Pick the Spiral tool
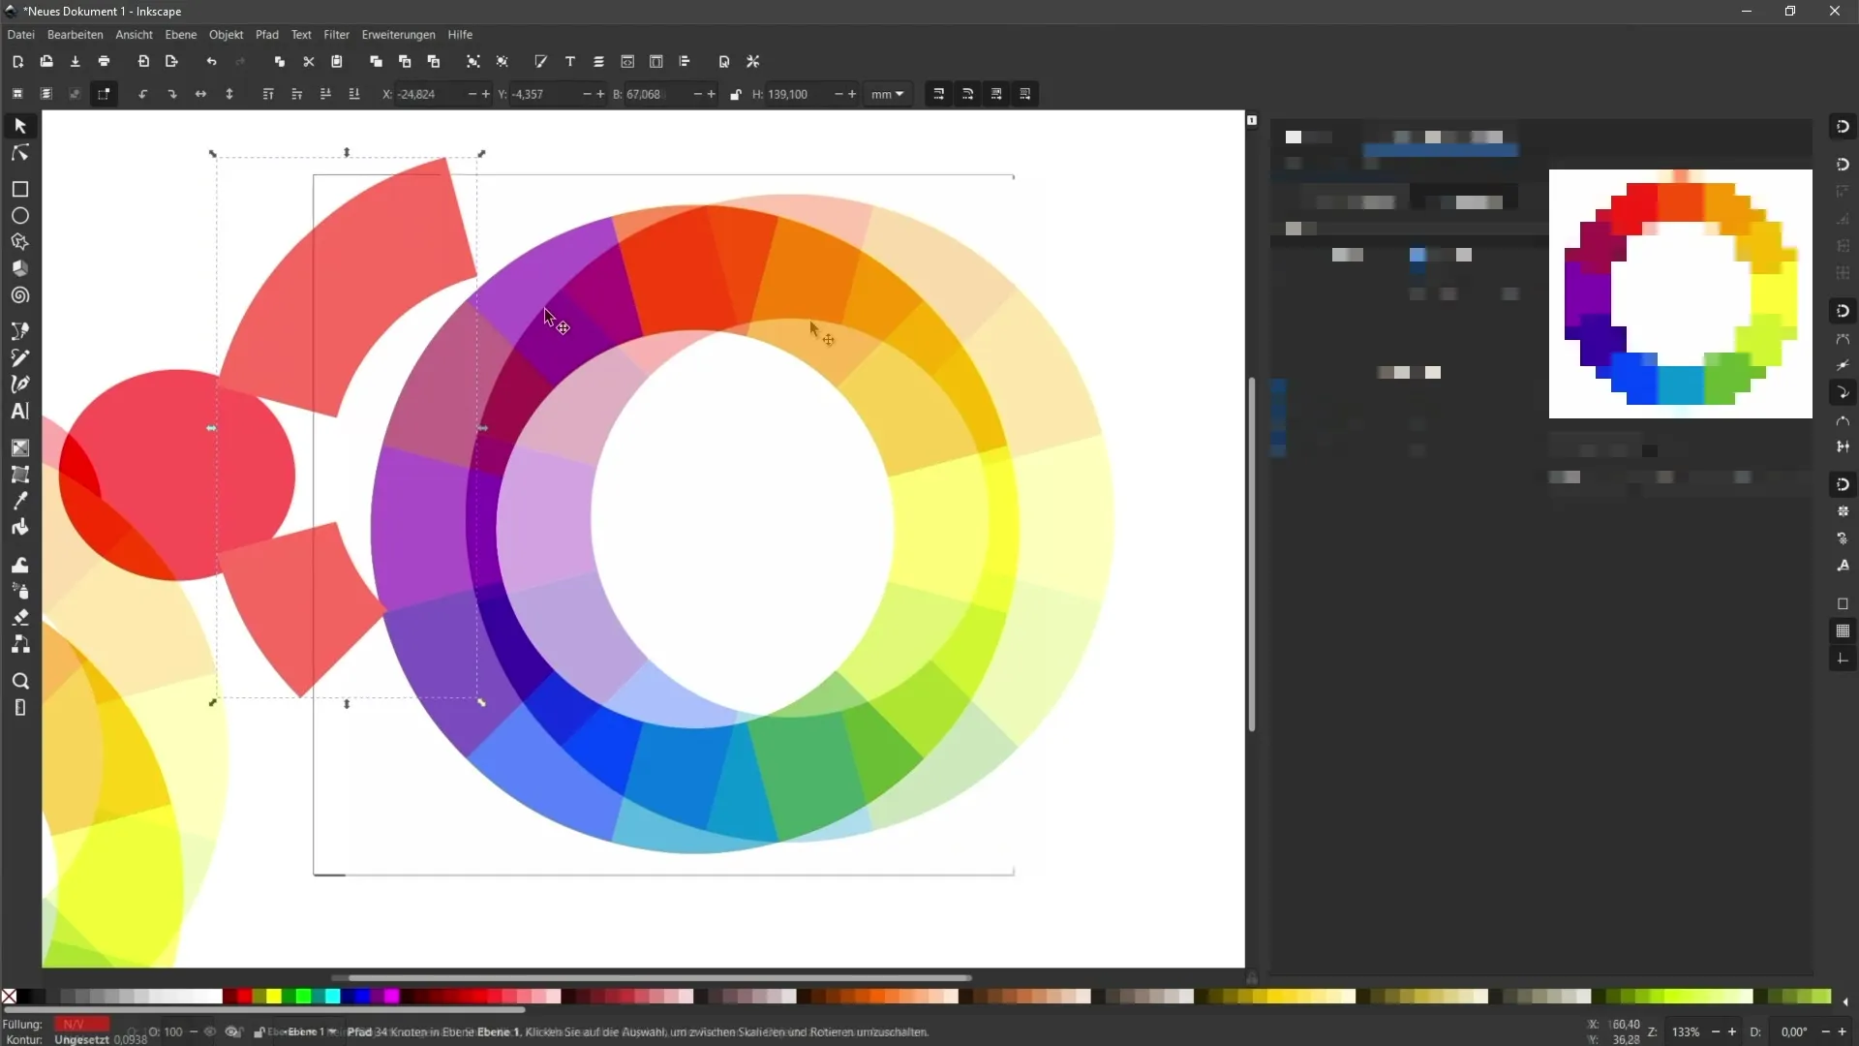The height and width of the screenshot is (1046, 1859). [x=19, y=295]
